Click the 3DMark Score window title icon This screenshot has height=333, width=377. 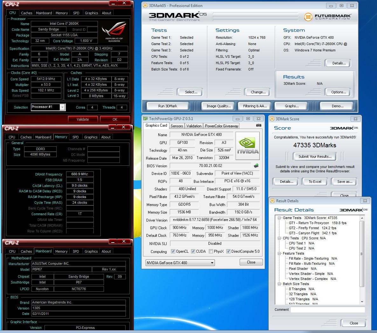click(x=272, y=119)
